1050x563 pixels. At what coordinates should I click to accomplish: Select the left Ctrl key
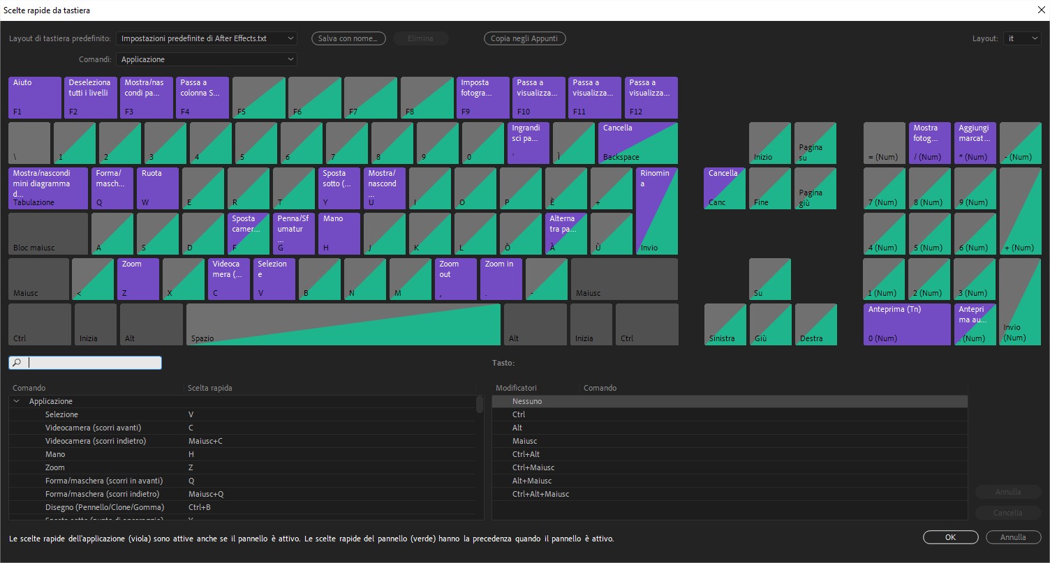[40, 324]
